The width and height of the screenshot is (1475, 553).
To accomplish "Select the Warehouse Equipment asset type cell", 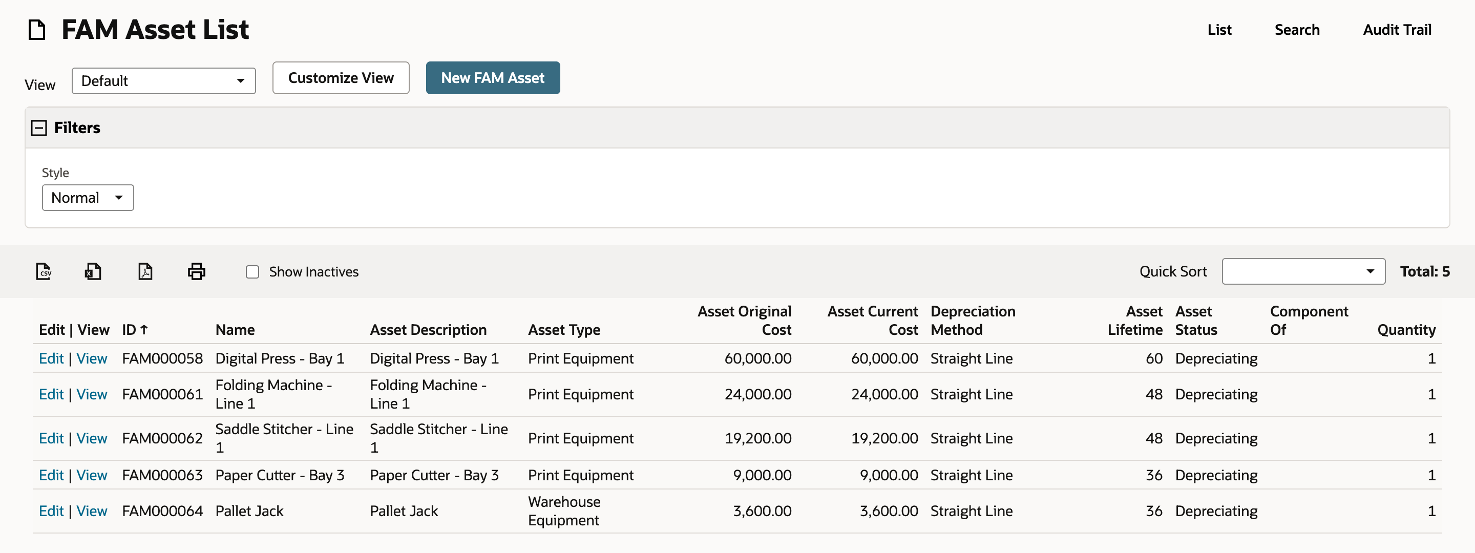I will coord(564,511).
